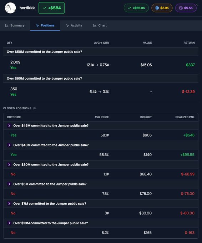Screen dimensions: 202x243
Task: Open the Over $60M committed market
Action: (x=44, y=79)
